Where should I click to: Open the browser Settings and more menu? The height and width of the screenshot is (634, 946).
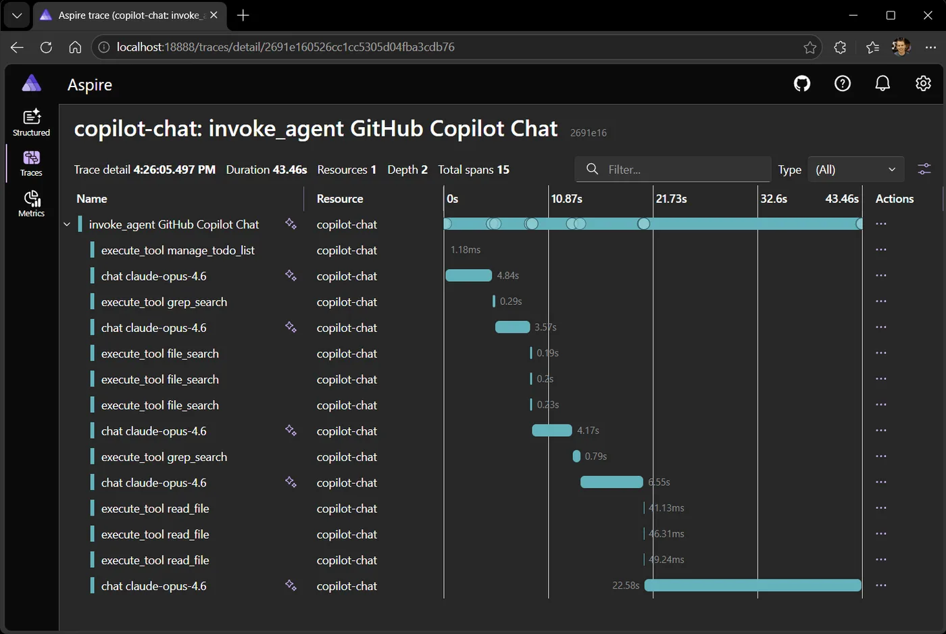930,47
